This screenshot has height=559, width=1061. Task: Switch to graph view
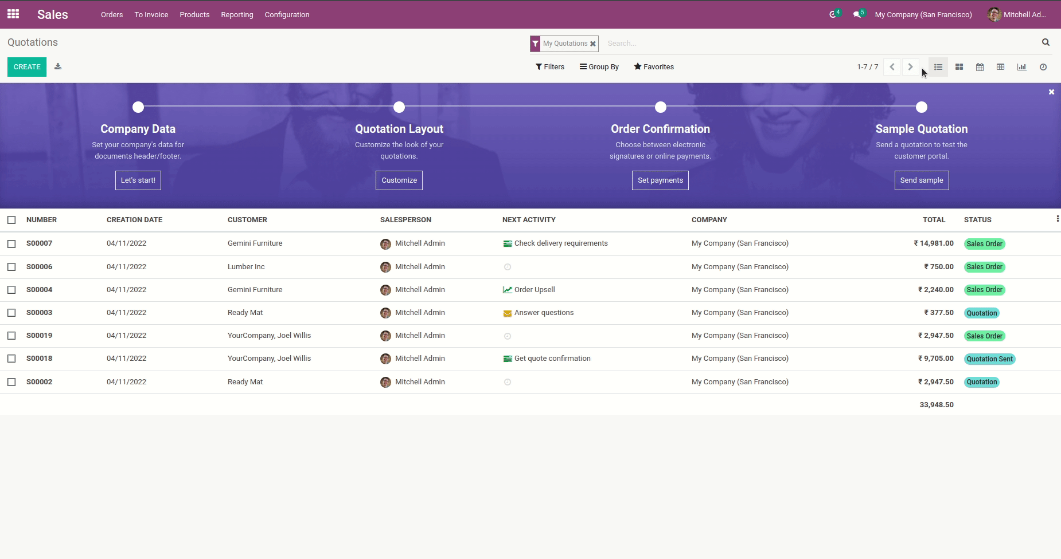(x=1021, y=67)
